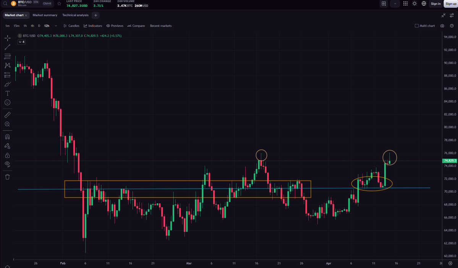Activate the zoom in tool
Screen dimensions: 458x268
tap(7, 124)
